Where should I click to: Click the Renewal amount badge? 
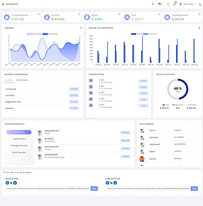pos(74,108)
